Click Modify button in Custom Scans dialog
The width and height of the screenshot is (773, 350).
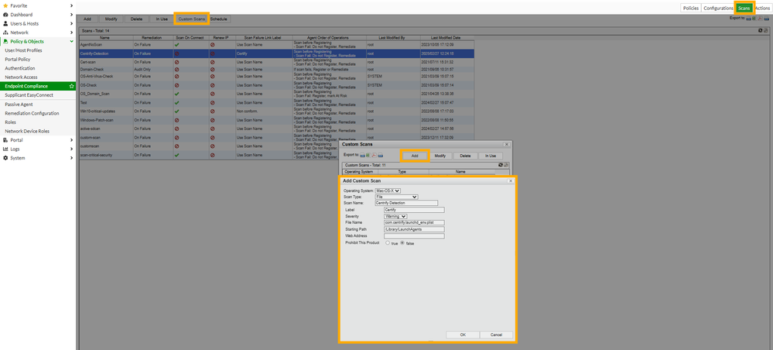(440, 156)
